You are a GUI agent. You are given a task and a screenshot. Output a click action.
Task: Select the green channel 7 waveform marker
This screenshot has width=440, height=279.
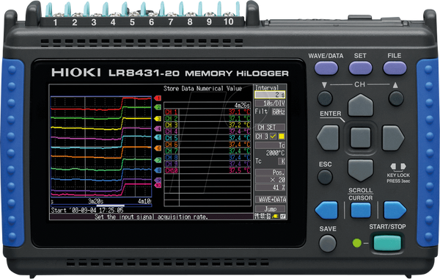pyautogui.click(x=158, y=160)
